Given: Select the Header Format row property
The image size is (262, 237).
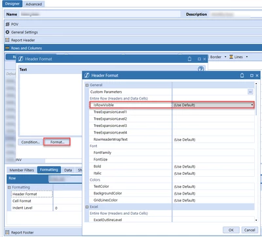Looking at the screenshot, I should coord(32,194).
